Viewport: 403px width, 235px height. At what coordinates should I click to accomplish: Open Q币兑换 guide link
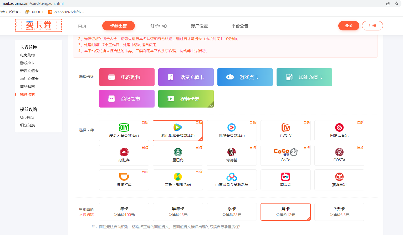click(27, 117)
